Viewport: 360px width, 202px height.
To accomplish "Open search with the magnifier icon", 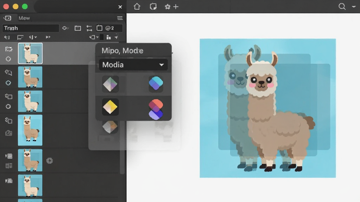I will [x=342, y=6].
